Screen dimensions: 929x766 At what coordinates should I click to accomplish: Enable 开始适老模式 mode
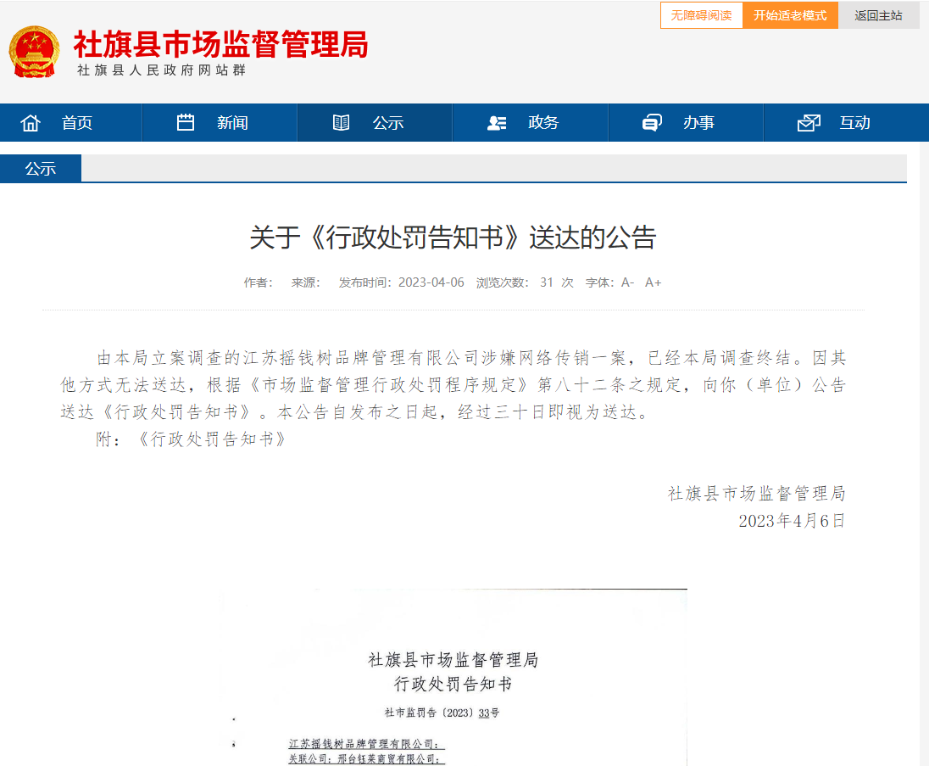[x=790, y=15]
